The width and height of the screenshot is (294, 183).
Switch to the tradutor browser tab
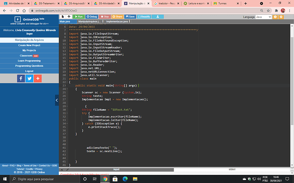click(x=166, y=3)
